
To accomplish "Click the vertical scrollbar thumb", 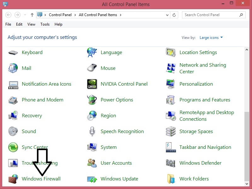I will pos(247,146).
